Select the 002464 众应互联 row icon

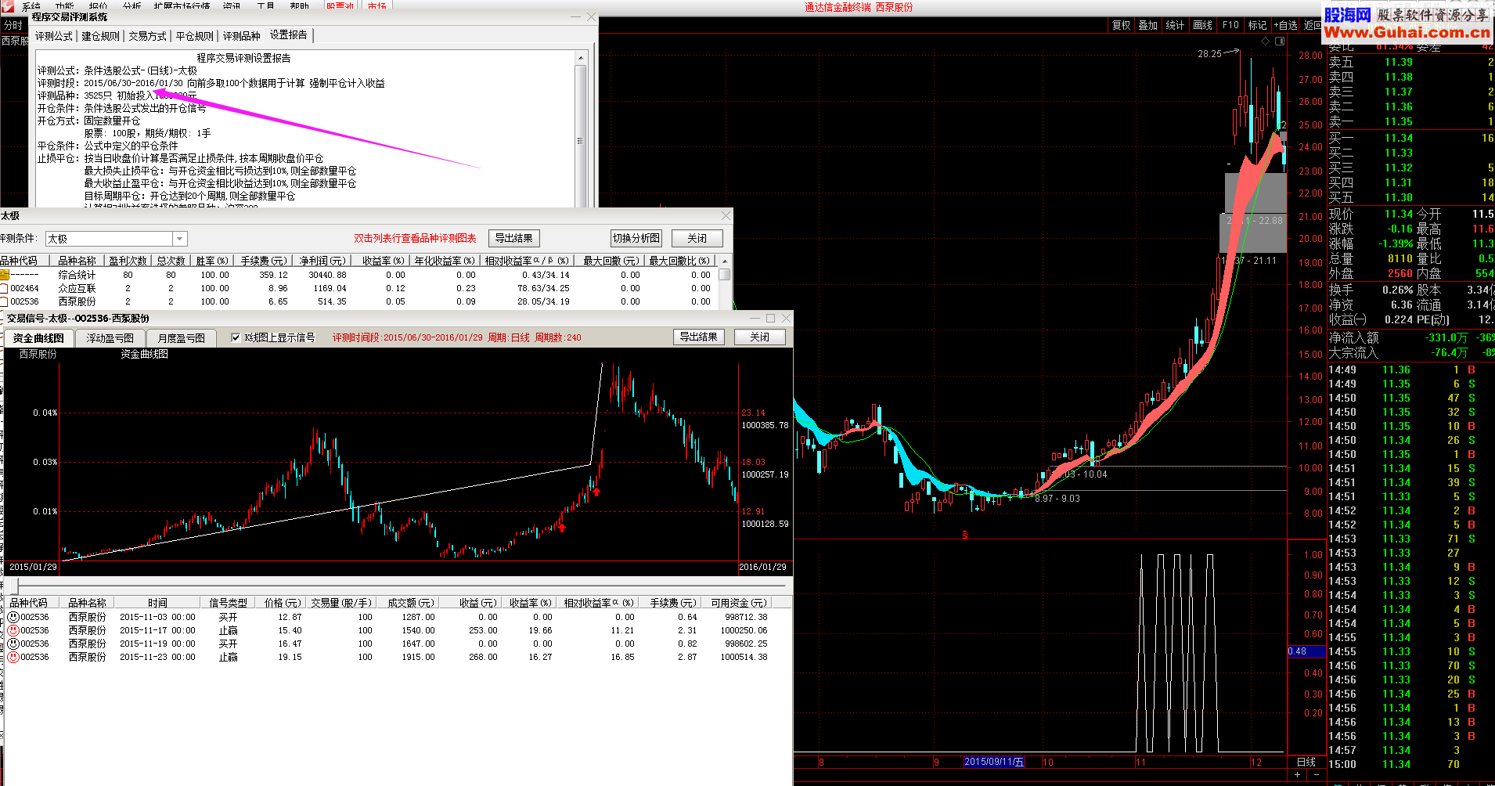pyautogui.click(x=4, y=288)
